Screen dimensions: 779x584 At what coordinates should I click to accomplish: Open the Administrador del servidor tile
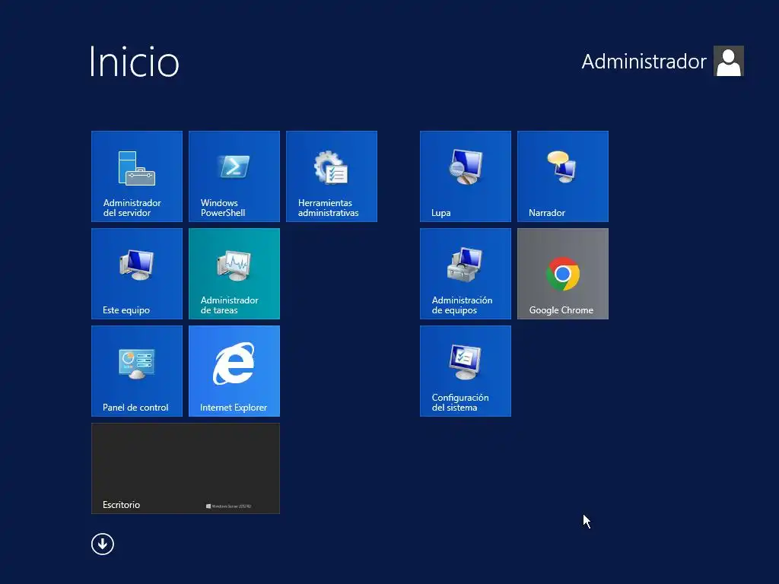137,176
